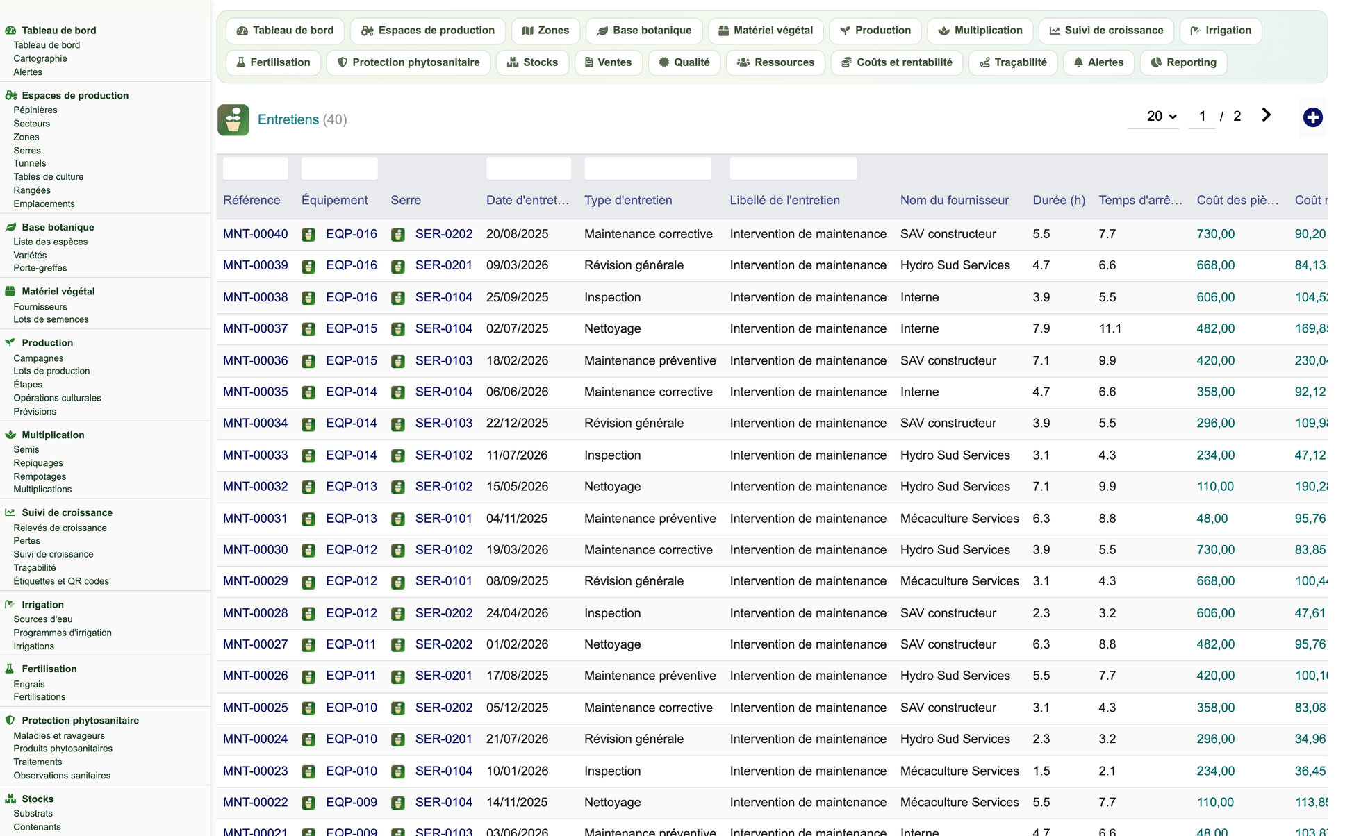Go to next page with chevron arrow

(x=1266, y=115)
